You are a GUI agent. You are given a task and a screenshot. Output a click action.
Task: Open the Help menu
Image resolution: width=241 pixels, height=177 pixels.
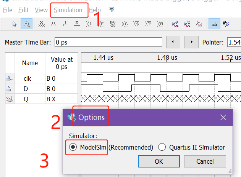[94, 10]
